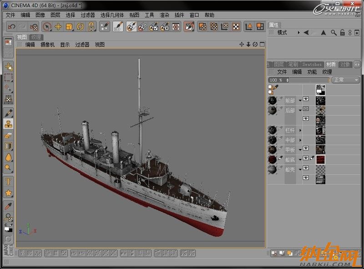Open the 摄像机 menu in the viewport
364x269 pixels.
(47, 45)
